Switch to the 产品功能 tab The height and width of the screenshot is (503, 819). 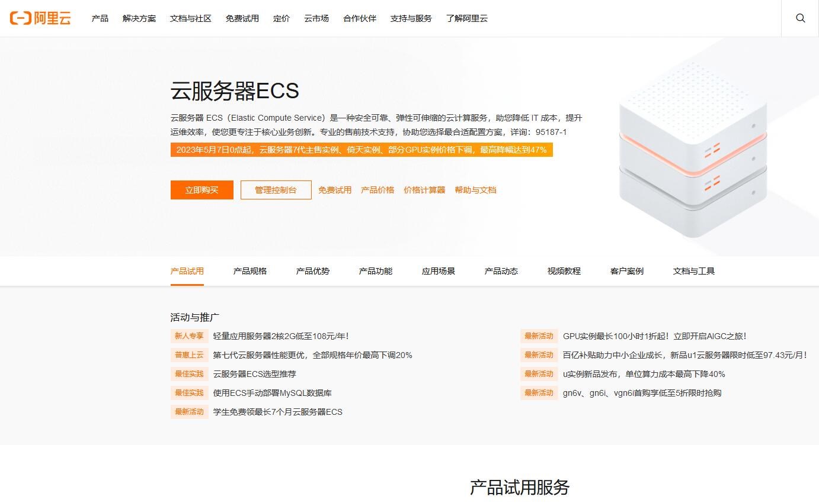pyautogui.click(x=376, y=271)
